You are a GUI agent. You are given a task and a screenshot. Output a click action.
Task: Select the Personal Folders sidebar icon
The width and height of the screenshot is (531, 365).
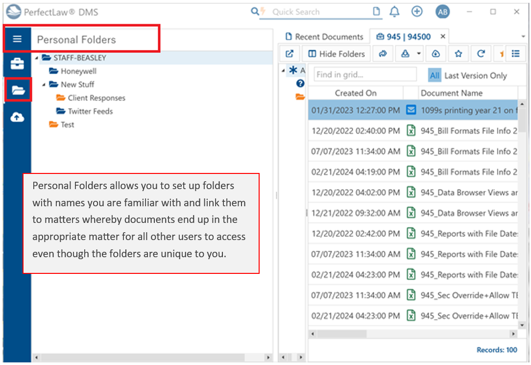(x=18, y=90)
